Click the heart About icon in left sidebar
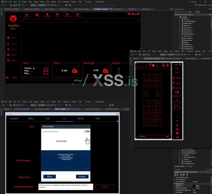This screenshot has width=212, height=194. [7, 78]
